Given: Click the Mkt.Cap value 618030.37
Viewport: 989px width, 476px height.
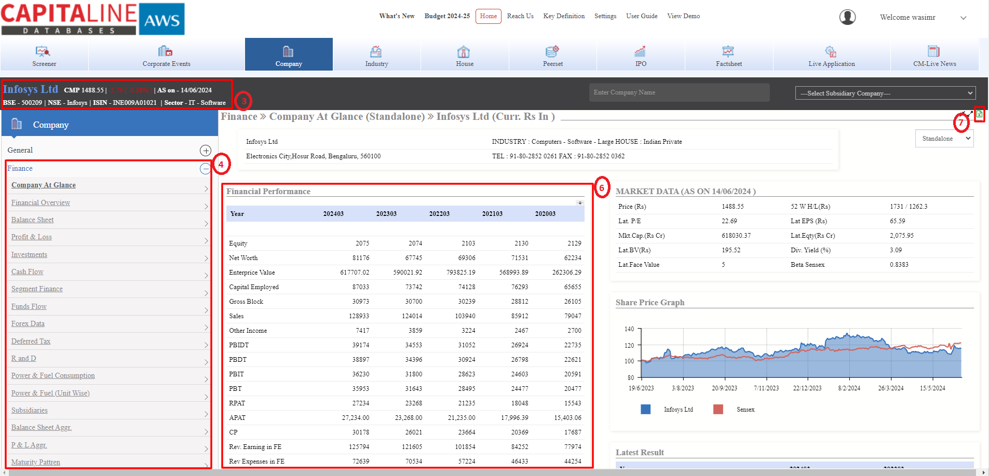Looking at the screenshot, I should tap(736, 236).
